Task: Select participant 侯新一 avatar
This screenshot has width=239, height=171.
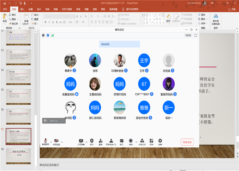Action: (169, 107)
